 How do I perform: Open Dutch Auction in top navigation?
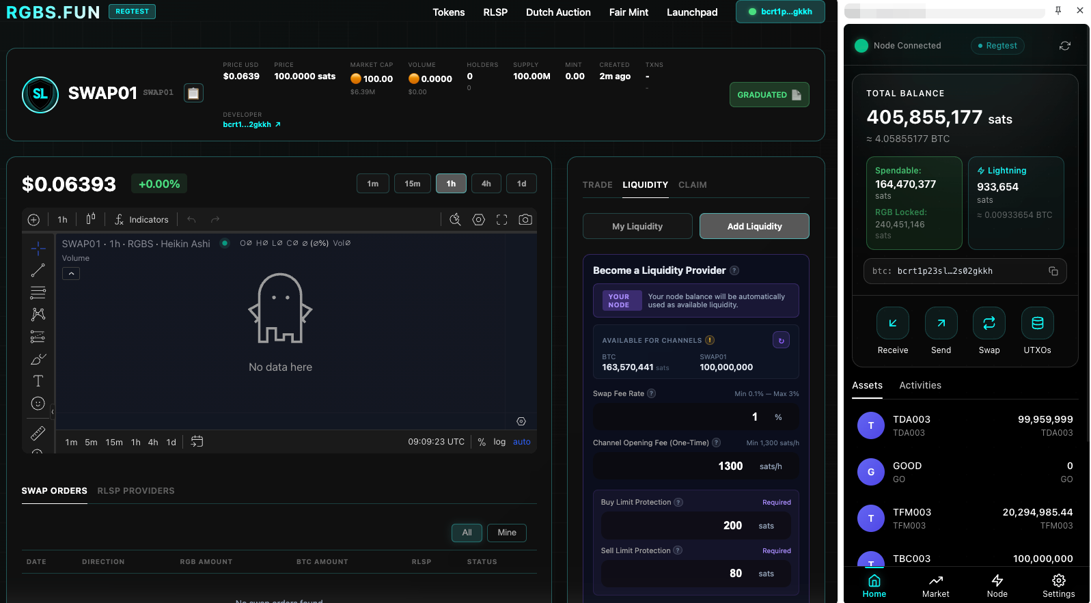[x=558, y=12]
